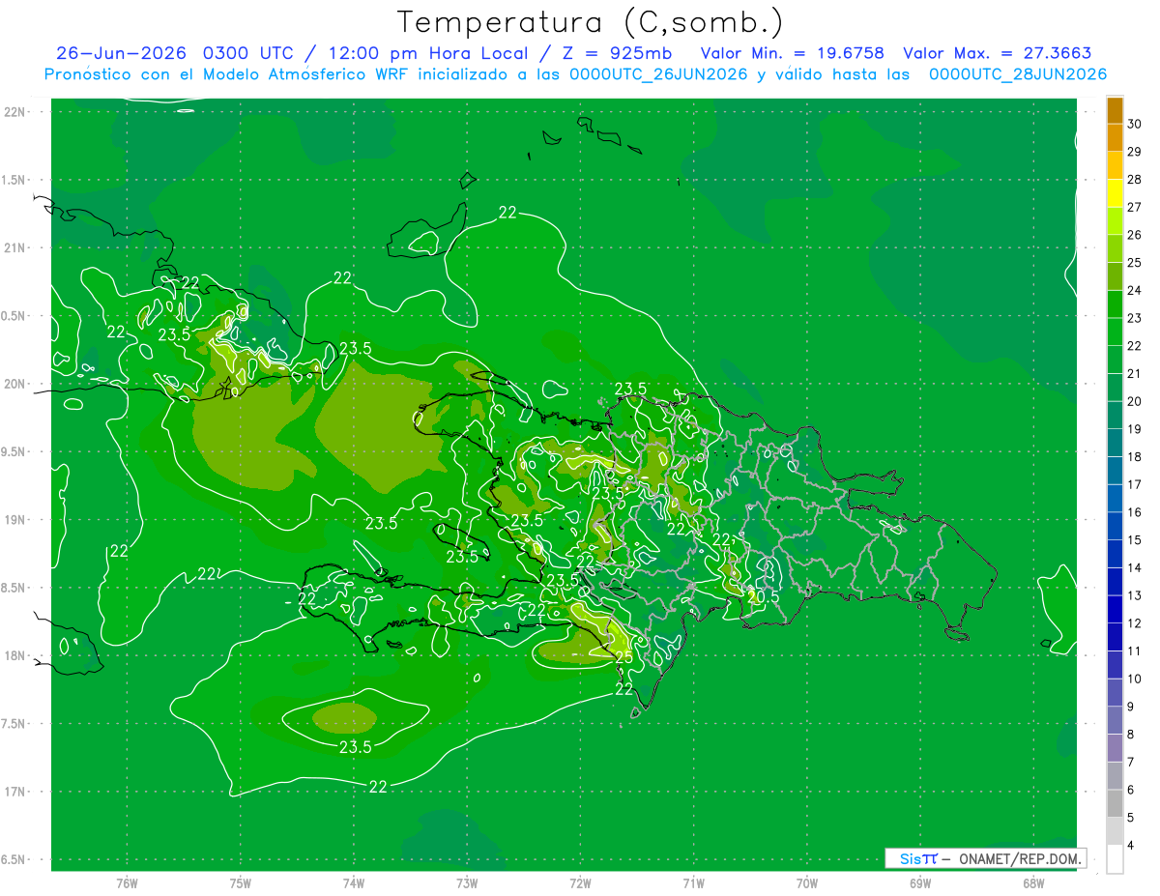This screenshot has height=896, width=1160.
Task: Click "0000UTC_28JUN2026" valid-until time
Action: [1018, 74]
